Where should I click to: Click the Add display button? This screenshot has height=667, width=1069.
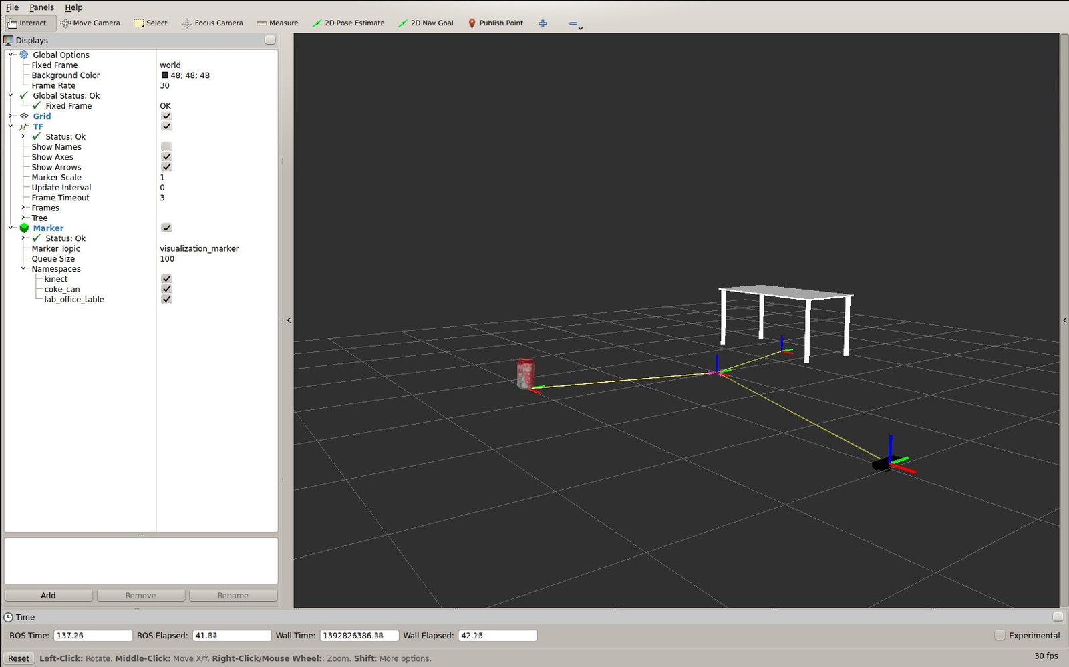pyautogui.click(x=48, y=596)
